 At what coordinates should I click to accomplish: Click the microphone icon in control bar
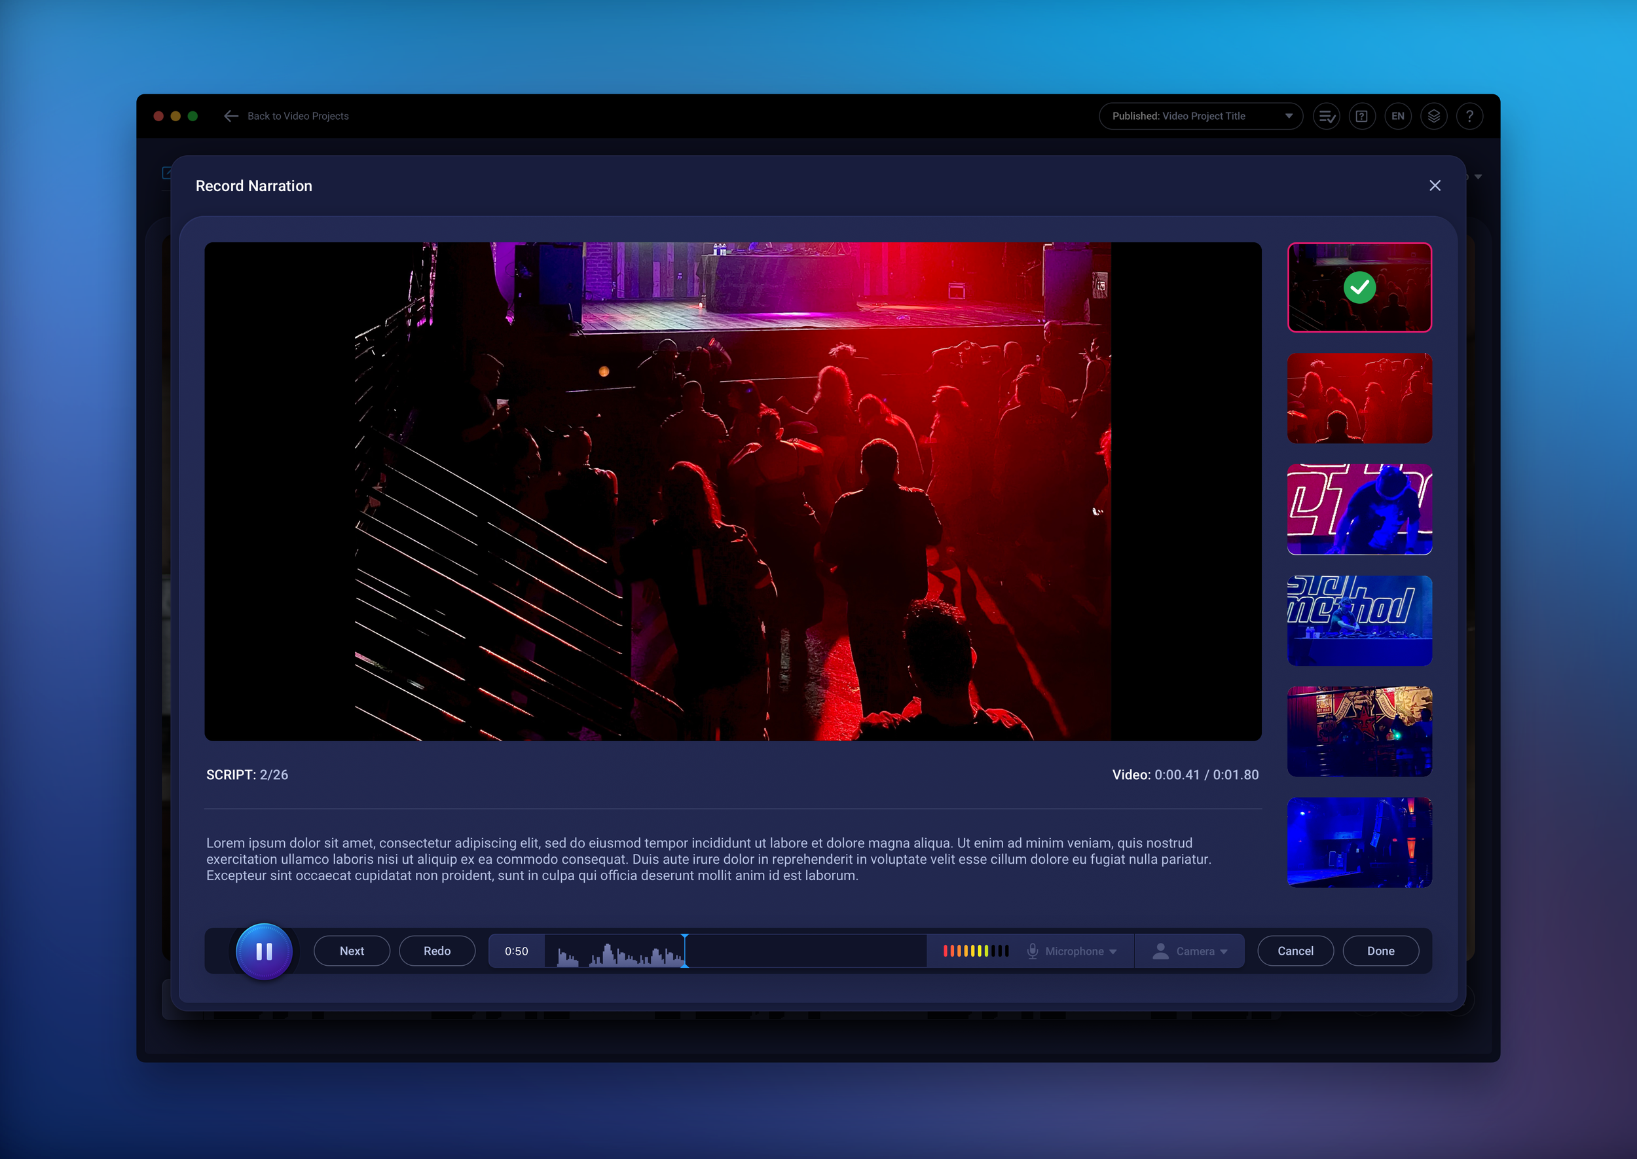(1032, 951)
